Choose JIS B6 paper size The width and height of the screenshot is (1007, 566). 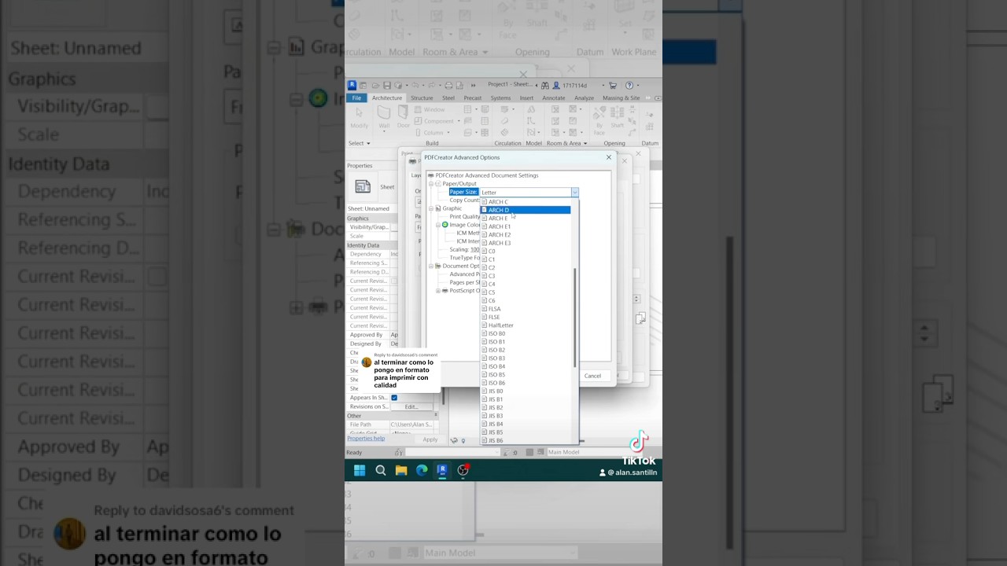click(x=526, y=440)
